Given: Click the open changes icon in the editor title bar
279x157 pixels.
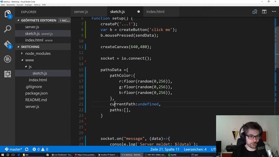Looking at the screenshot, I should pos(255,12).
